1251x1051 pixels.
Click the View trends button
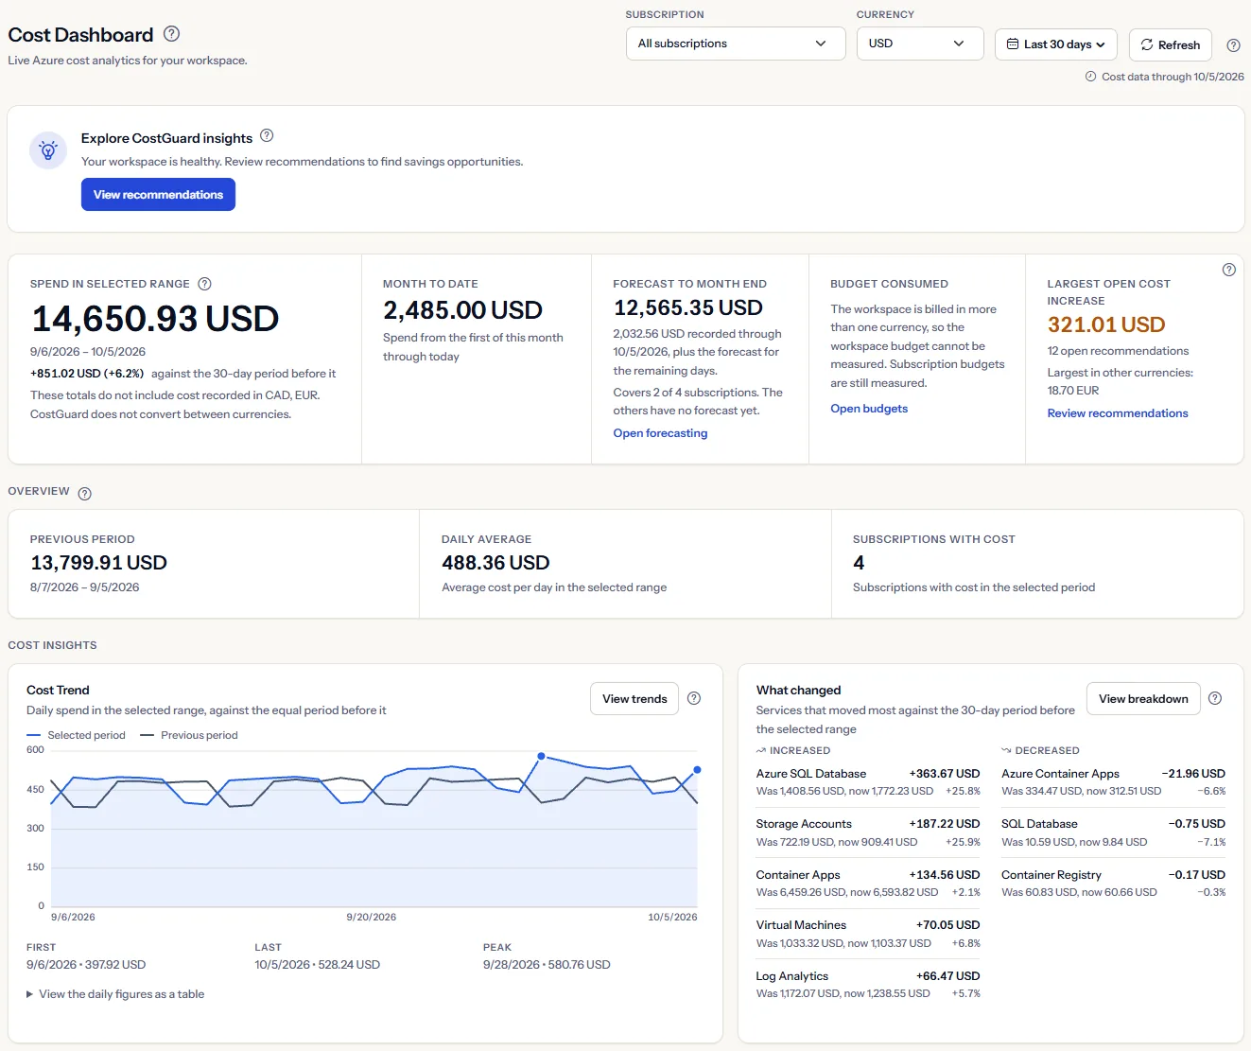634,699
